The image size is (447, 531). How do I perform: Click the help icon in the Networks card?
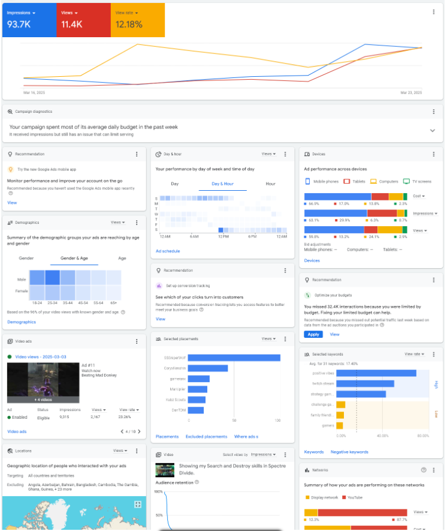pos(424,470)
